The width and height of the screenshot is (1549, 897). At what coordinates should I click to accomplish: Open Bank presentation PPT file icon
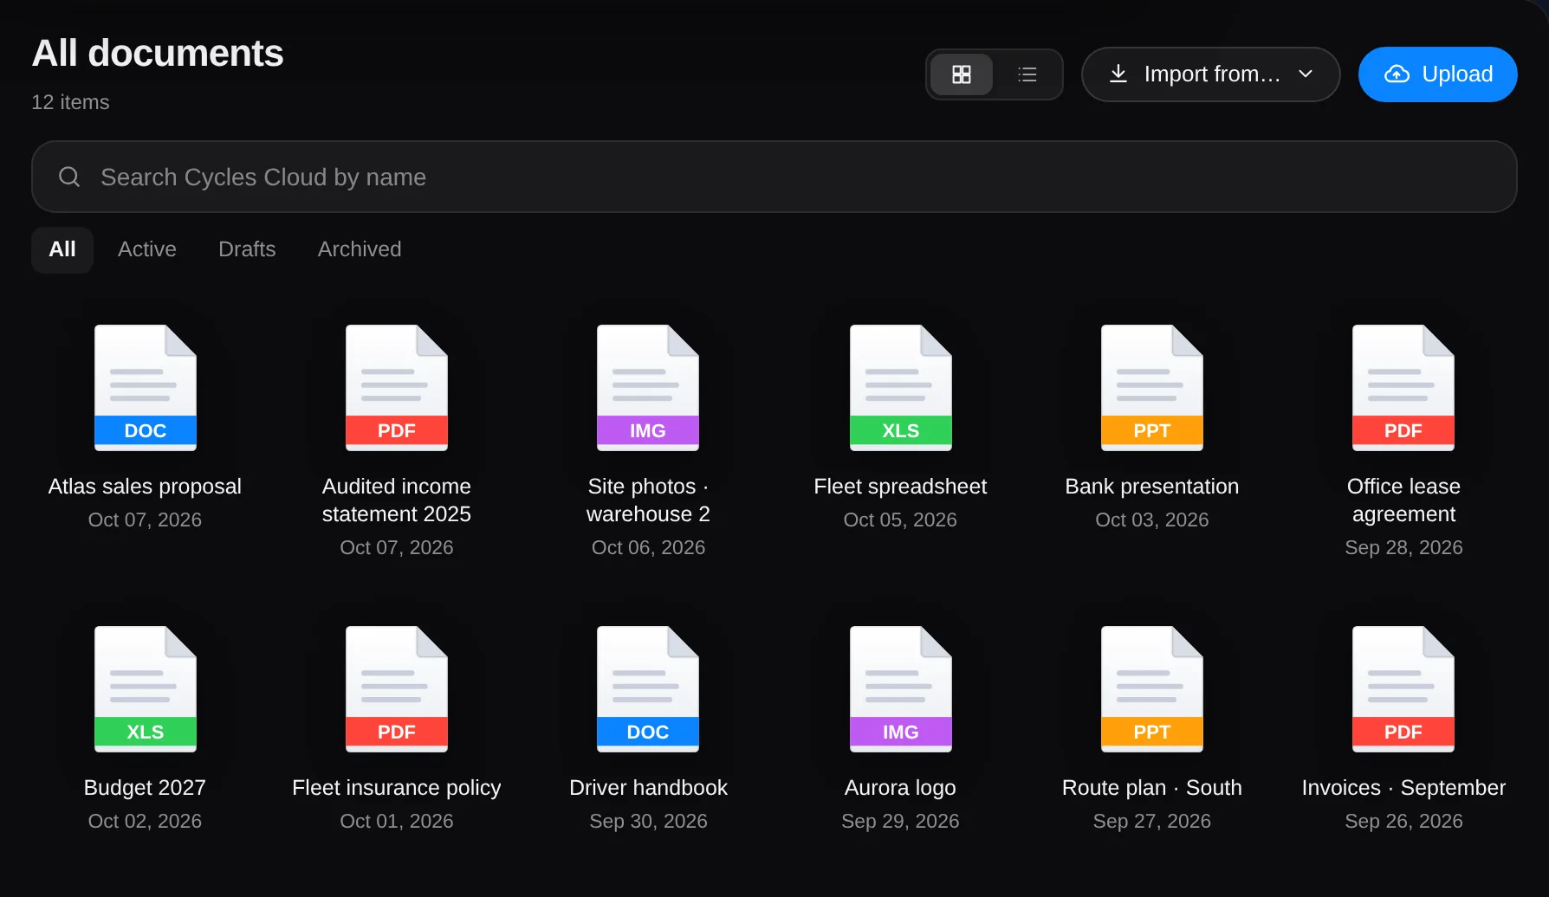pos(1152,388)
